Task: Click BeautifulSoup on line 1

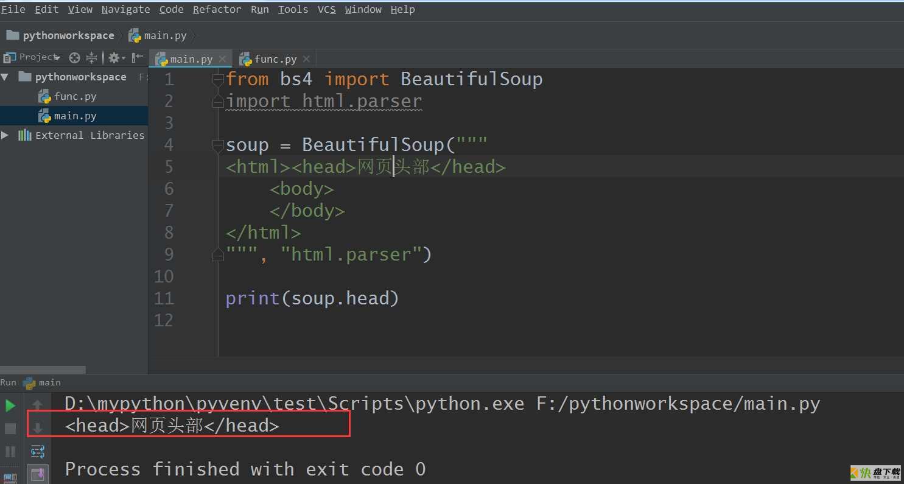Action: (x=471, y=79)
